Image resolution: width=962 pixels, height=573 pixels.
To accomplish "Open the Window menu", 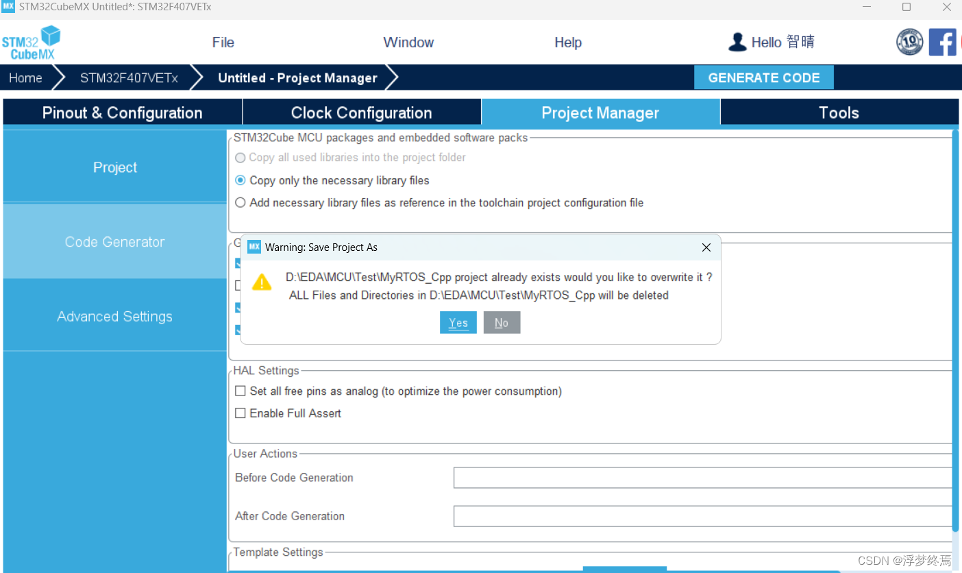I will pyautogui.click(x=408, y=42).
